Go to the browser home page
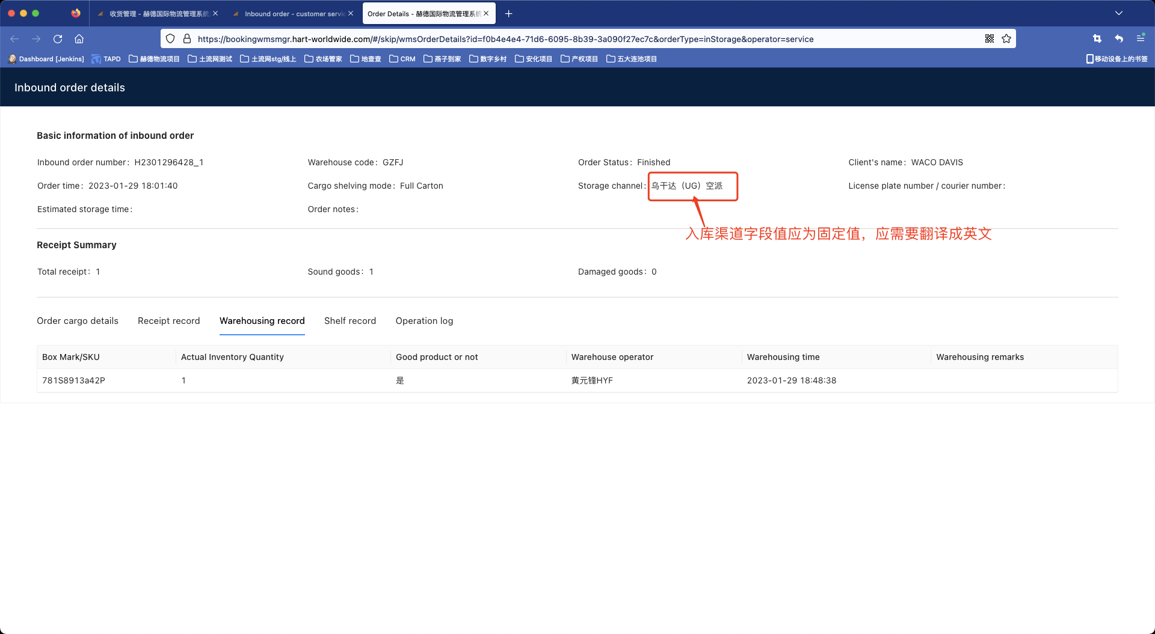1155x634 pixels. pyautogui.click(x=79, y=39)
